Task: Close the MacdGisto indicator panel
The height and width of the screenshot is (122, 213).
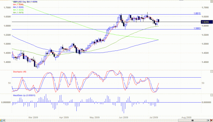Action: pyautogui.click(x=212, y=95)
